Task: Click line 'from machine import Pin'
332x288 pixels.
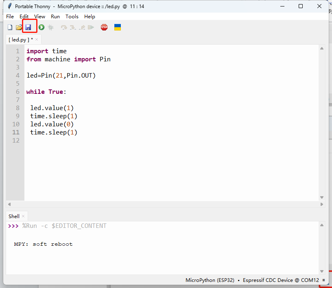Action: pos(68,59)
